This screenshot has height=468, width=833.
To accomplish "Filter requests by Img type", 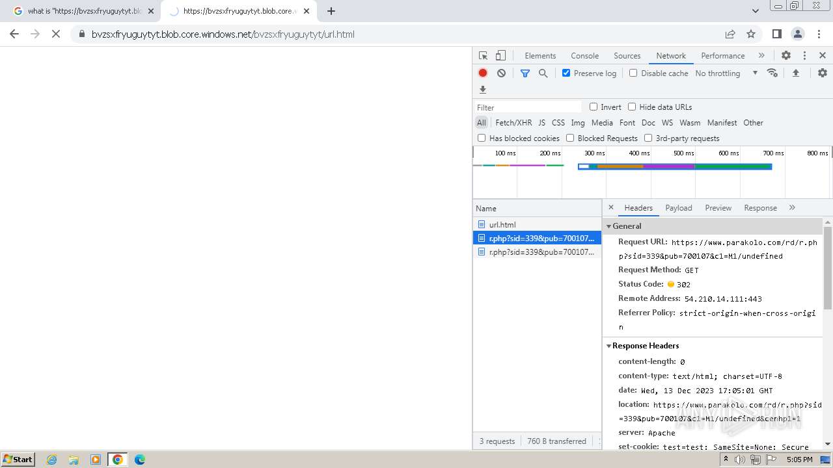I will [578, 123].
